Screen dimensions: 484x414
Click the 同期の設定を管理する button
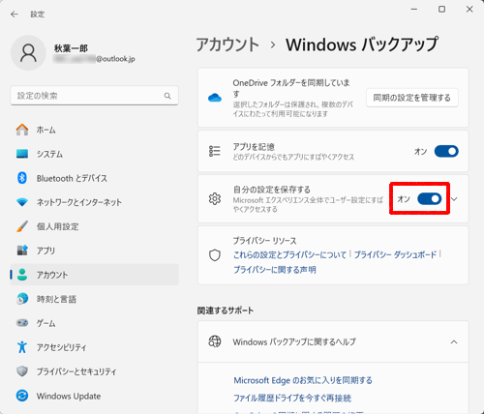(412, 98)
